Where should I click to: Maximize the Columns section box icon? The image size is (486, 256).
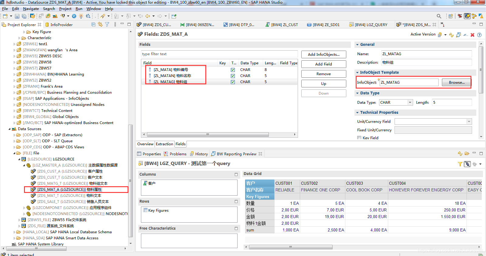(x=236, y=174)
